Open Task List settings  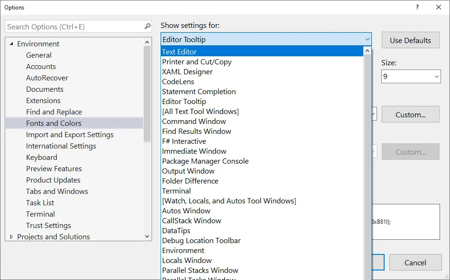click(x=40, y=203)
